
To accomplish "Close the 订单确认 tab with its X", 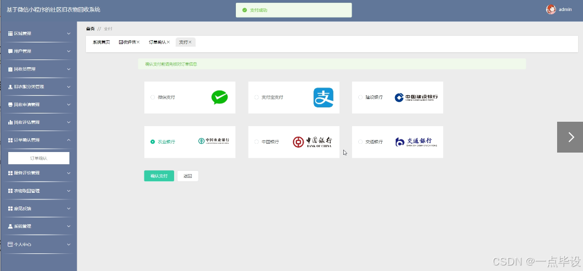I will (168, 42).
